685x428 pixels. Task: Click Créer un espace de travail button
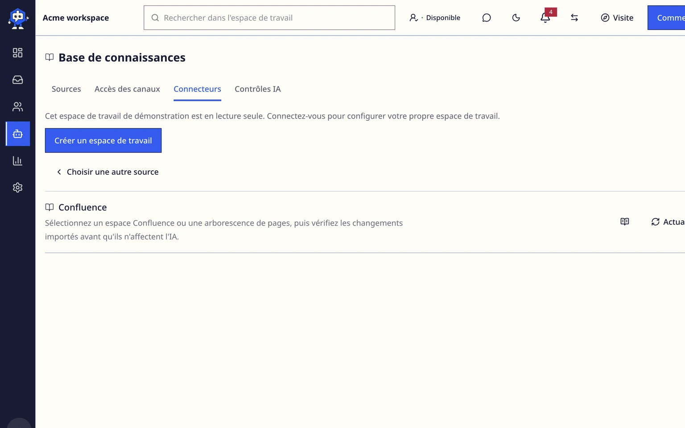click(x=103, y=140)
